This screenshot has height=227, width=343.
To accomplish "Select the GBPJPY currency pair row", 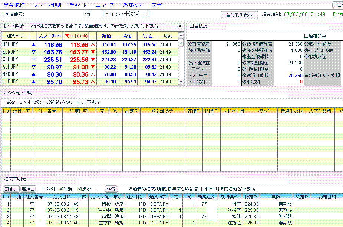I will pyautogui.click(x=90, y=59).
